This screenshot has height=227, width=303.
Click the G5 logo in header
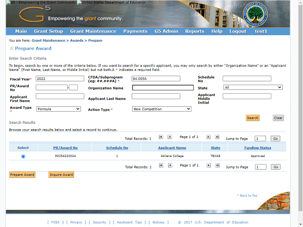(35, 14)
